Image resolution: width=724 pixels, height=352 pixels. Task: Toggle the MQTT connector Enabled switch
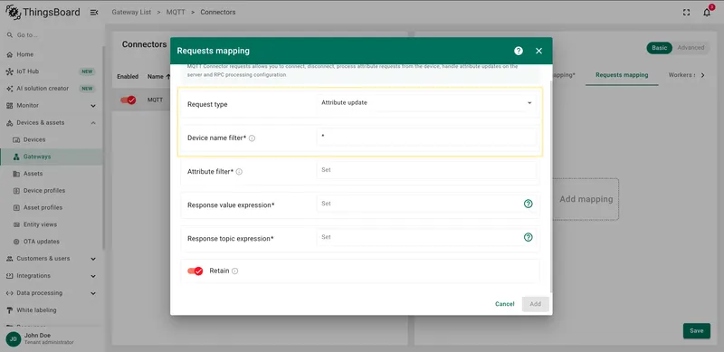click(128, 100)
